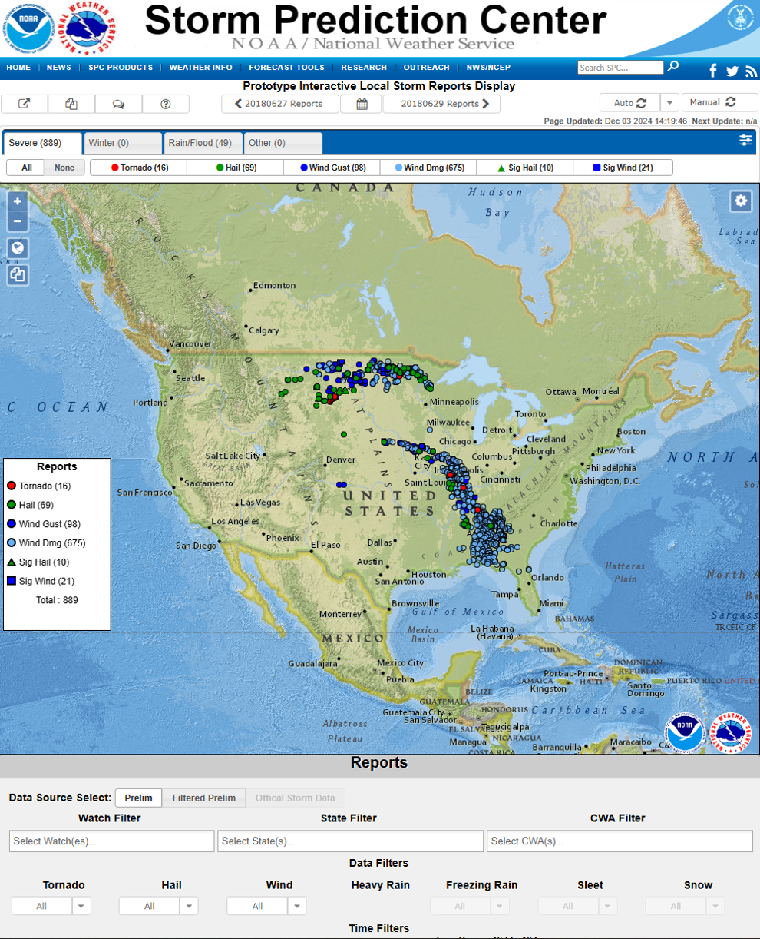
Task: Click the Sig Wind (21) legend entry
Action: pos(41,581)
